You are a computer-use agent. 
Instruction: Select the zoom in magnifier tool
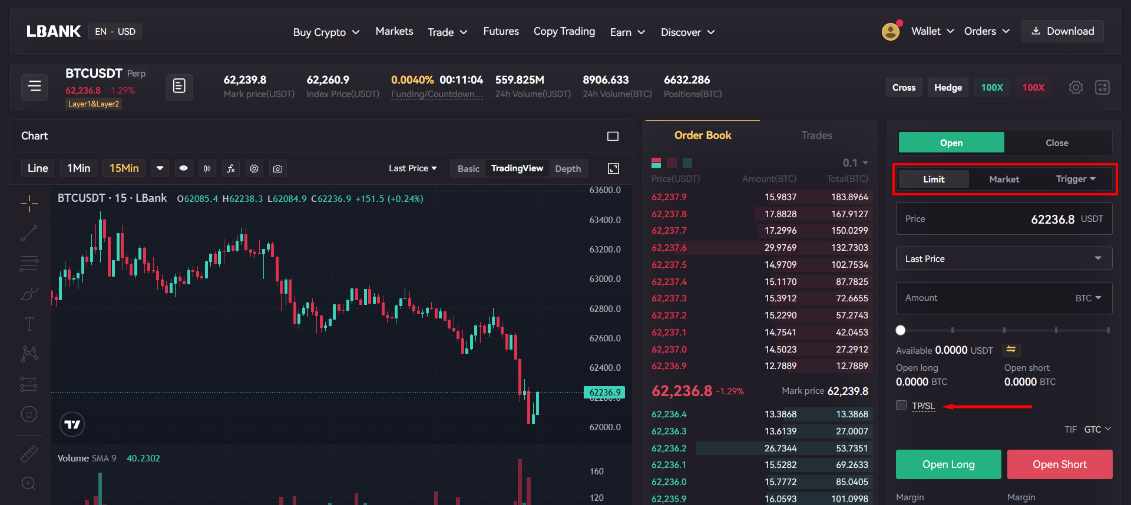[x=29, y=484]
